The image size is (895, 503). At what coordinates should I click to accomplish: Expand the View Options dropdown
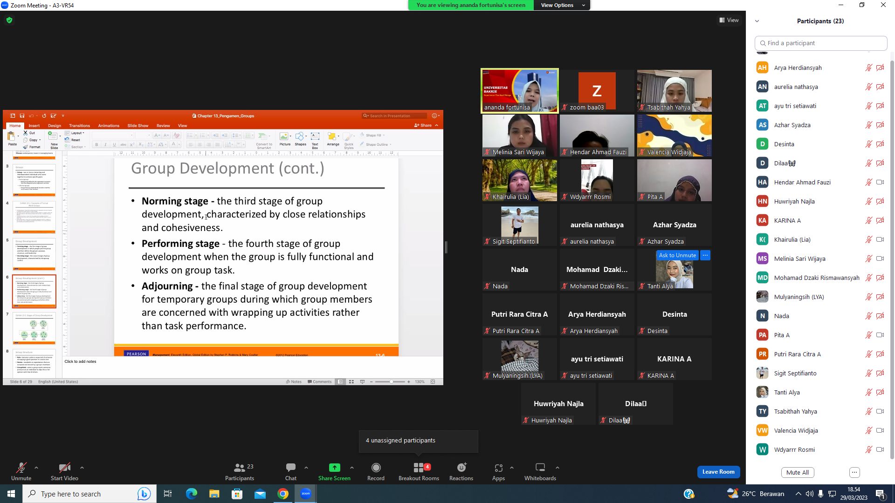(563, 5)
